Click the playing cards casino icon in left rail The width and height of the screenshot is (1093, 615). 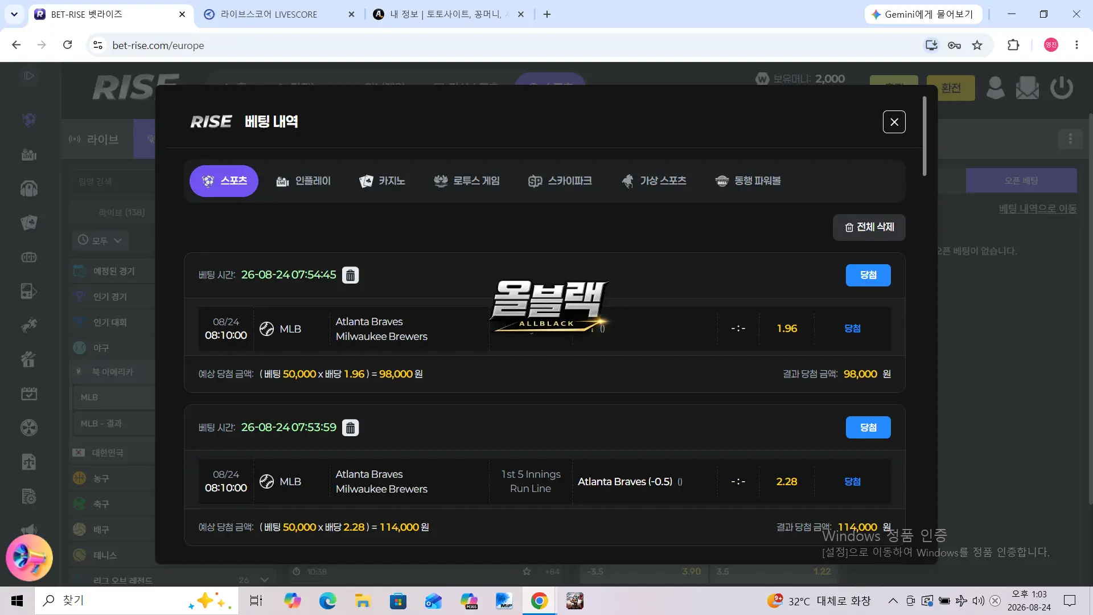(29, 223)
